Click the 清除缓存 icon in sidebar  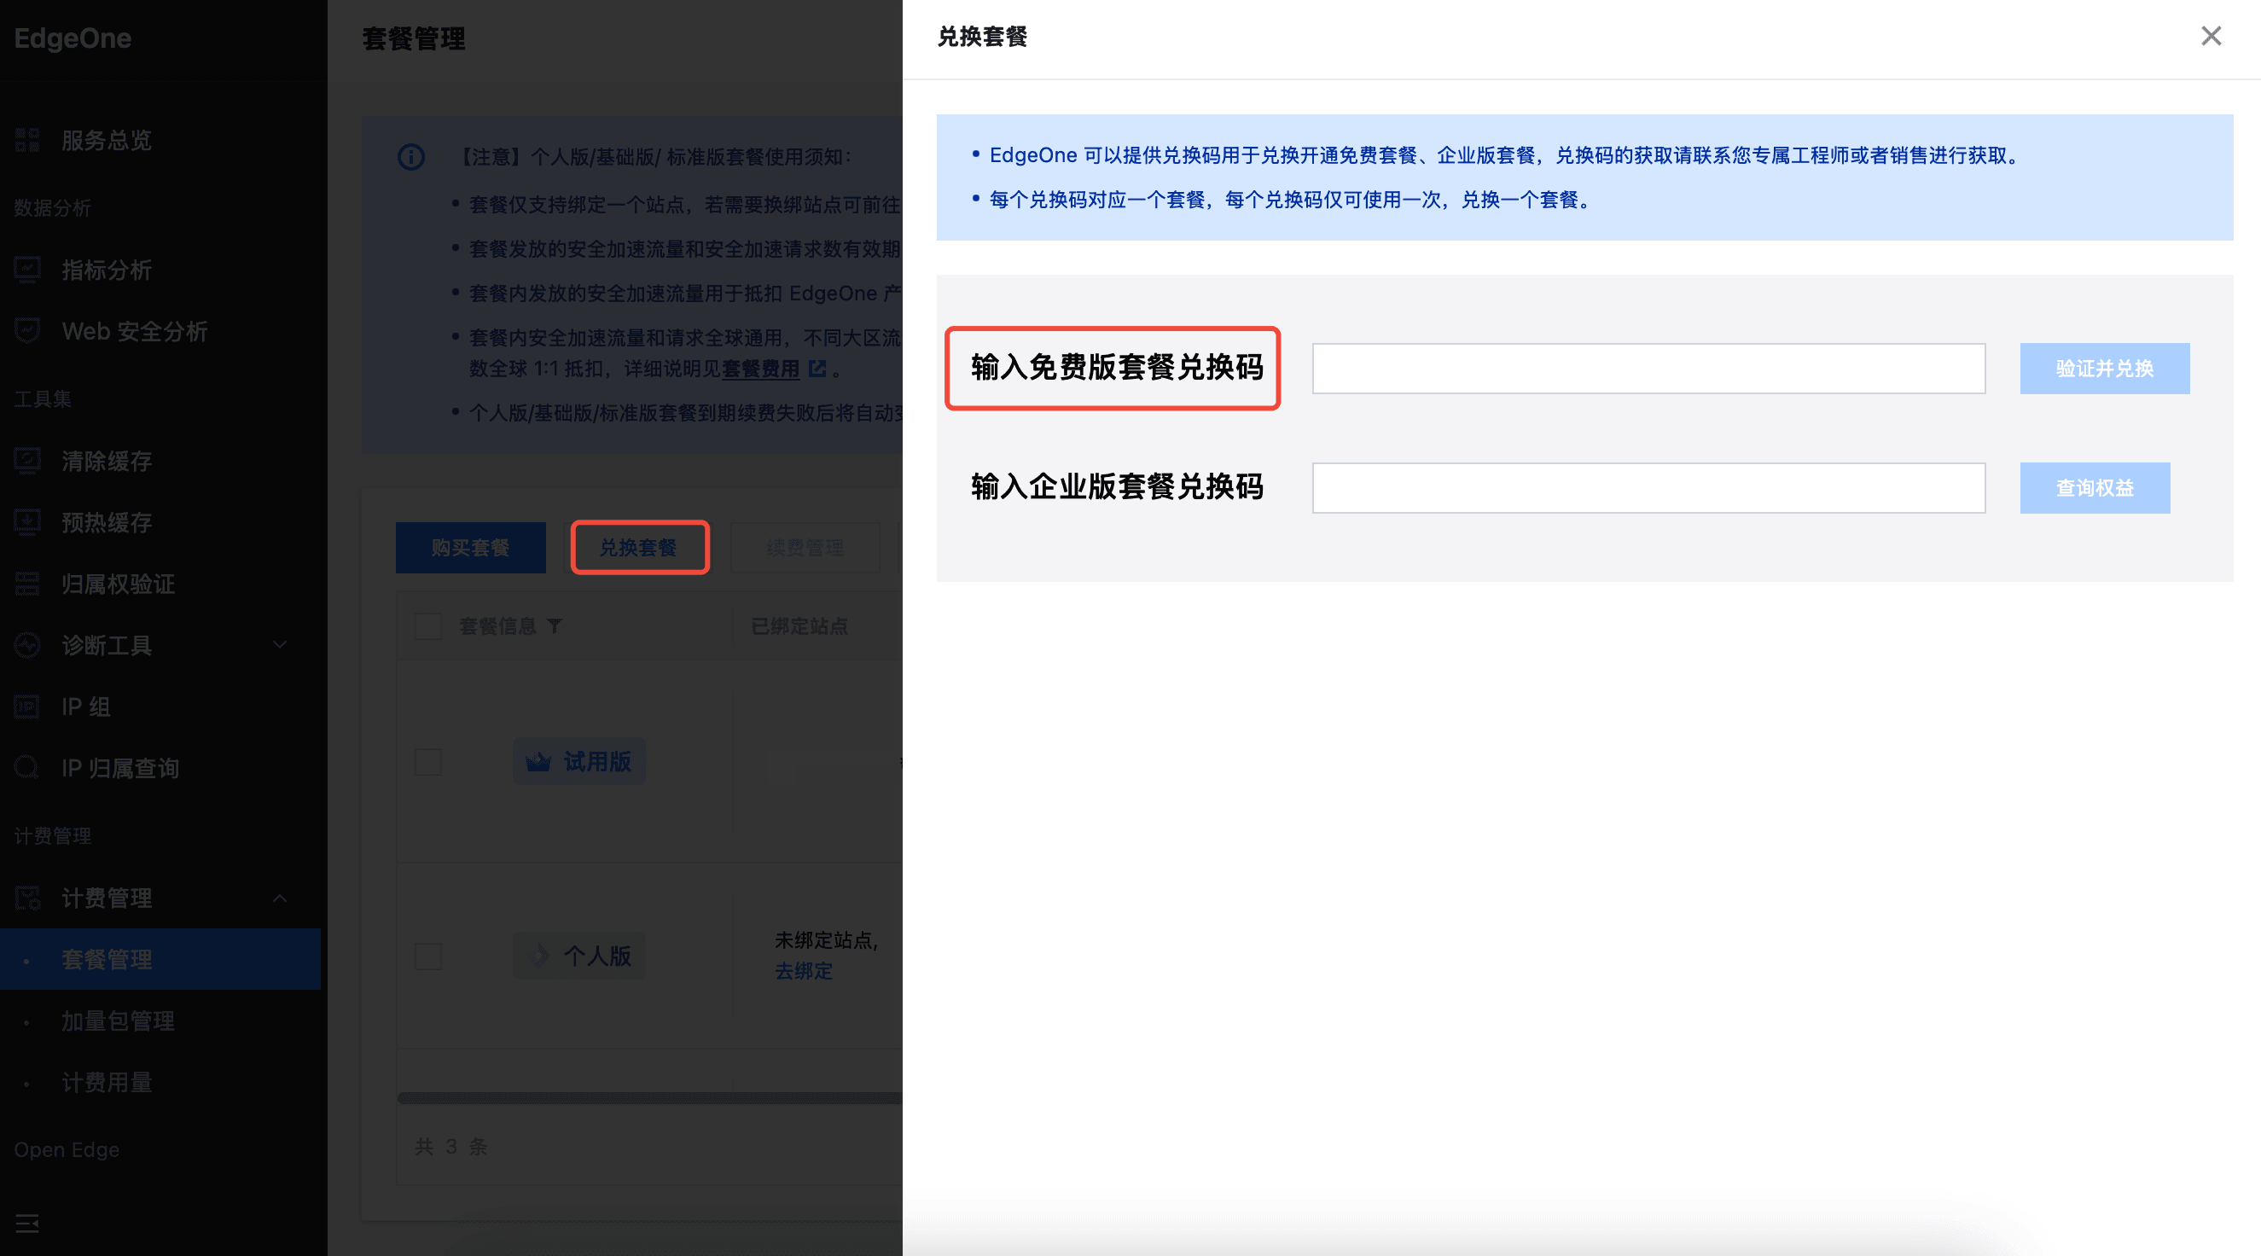coord(27,461)
